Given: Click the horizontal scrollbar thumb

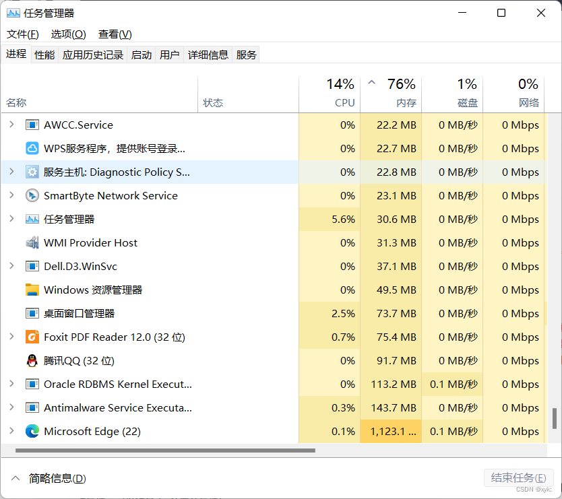Looking at the screenshot, I should point(165,451).
